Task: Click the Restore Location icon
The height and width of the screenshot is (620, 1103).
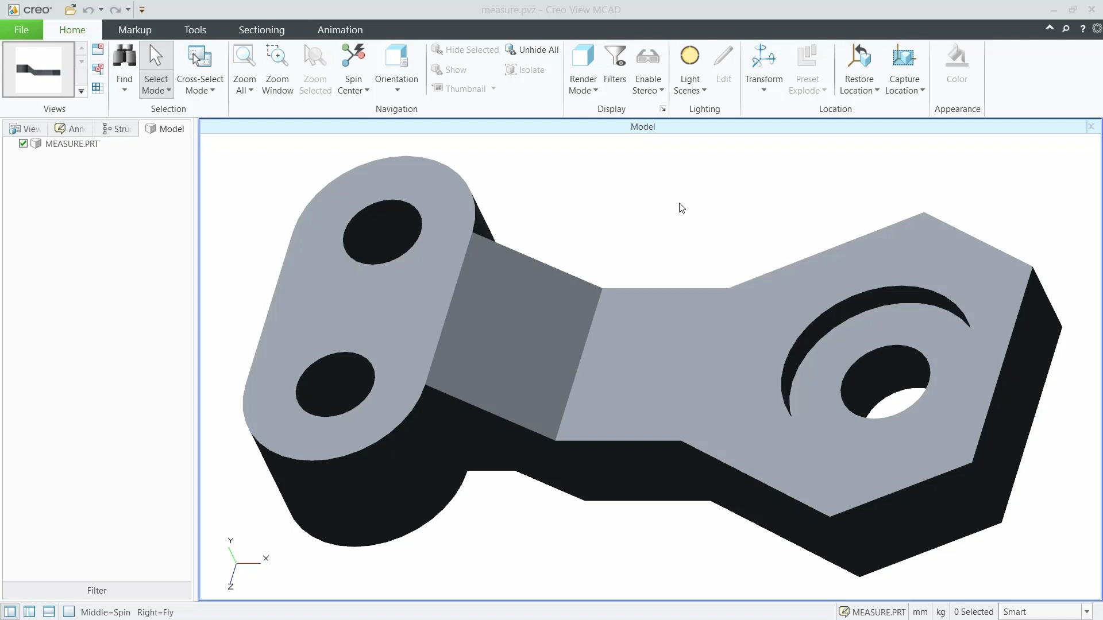Action: tap(859, 57)
